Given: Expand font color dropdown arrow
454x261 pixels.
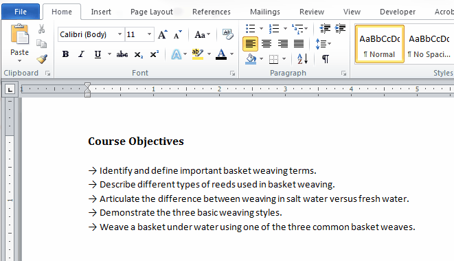Looking at the screenshot, I should pos(232,54).
